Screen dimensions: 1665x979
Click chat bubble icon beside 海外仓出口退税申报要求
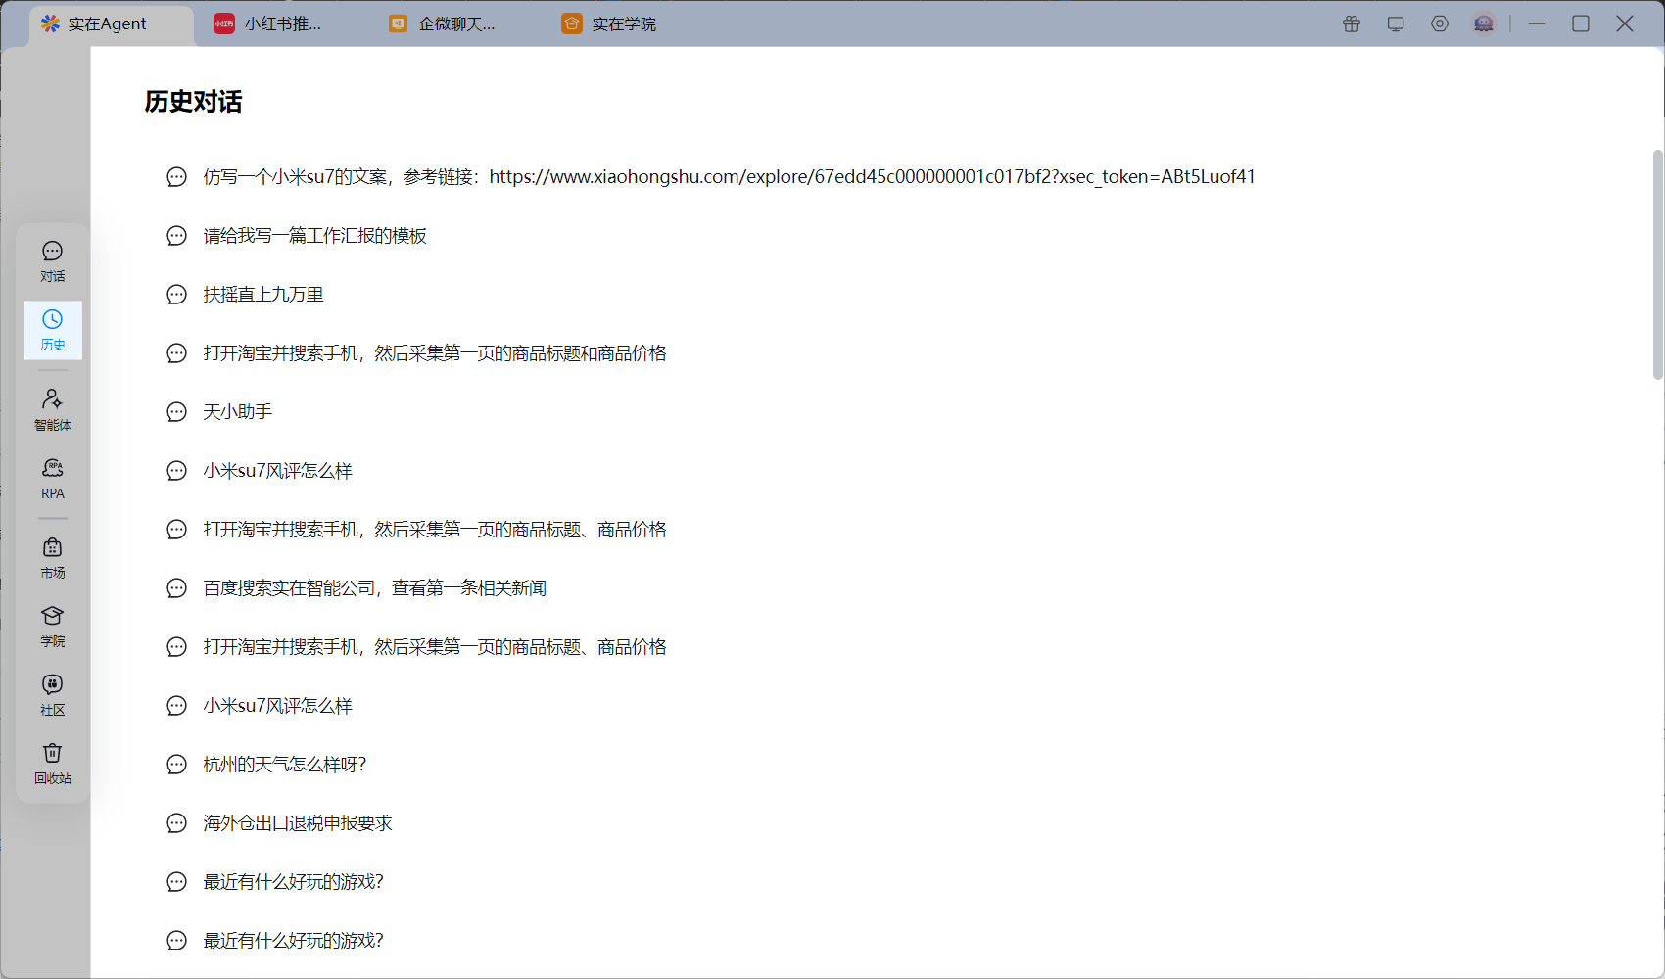tap(176, 823)
